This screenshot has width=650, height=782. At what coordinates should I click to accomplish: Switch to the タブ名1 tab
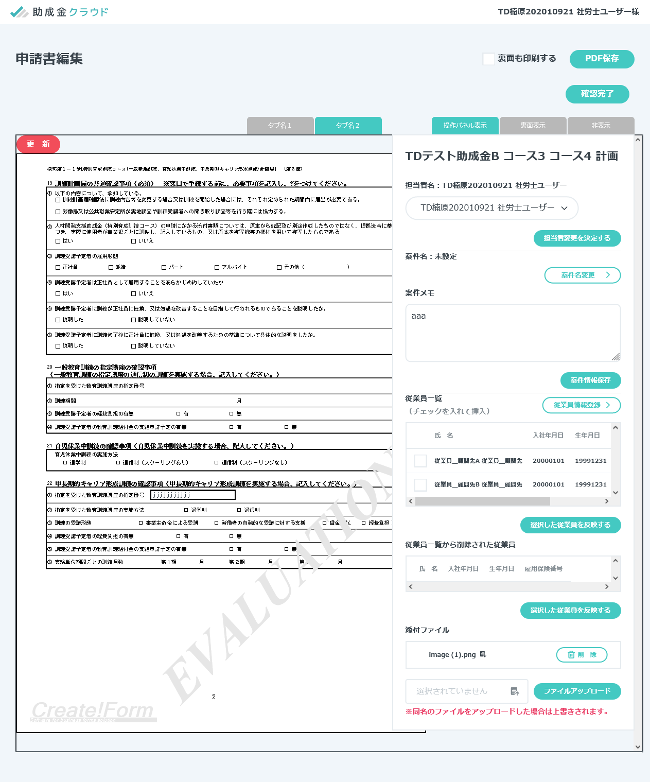280,126
